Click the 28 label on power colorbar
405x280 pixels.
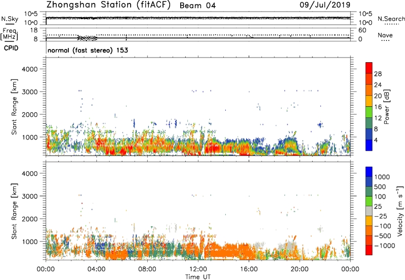pyautogui.click(x=378, y=74)
